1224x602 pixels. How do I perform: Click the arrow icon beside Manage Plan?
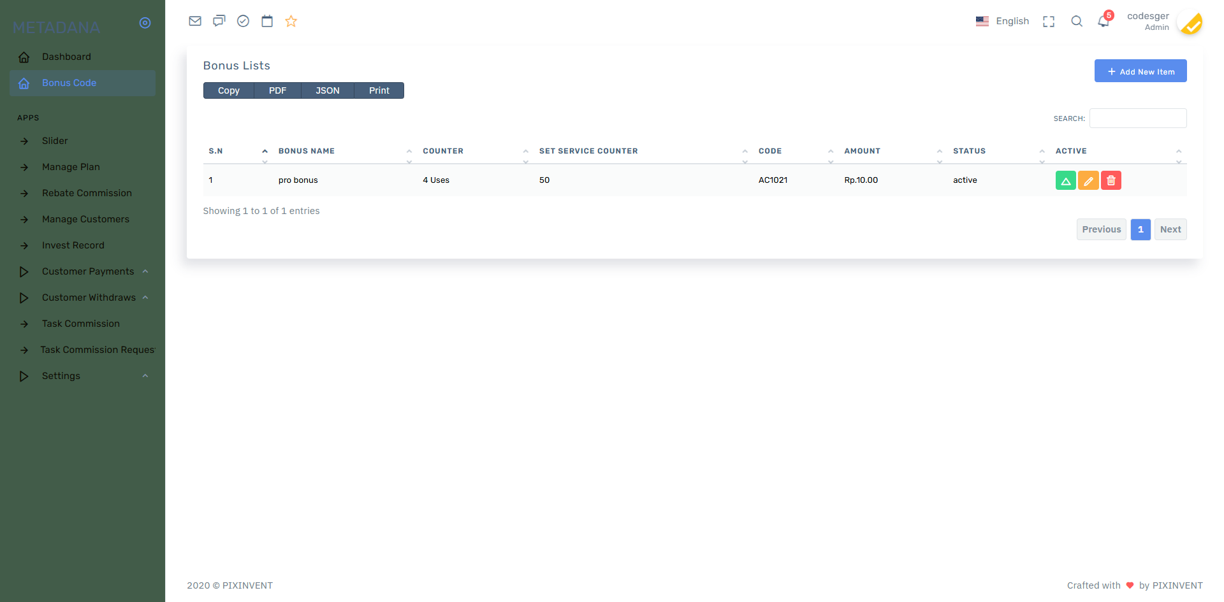click(x=24, y=168)
